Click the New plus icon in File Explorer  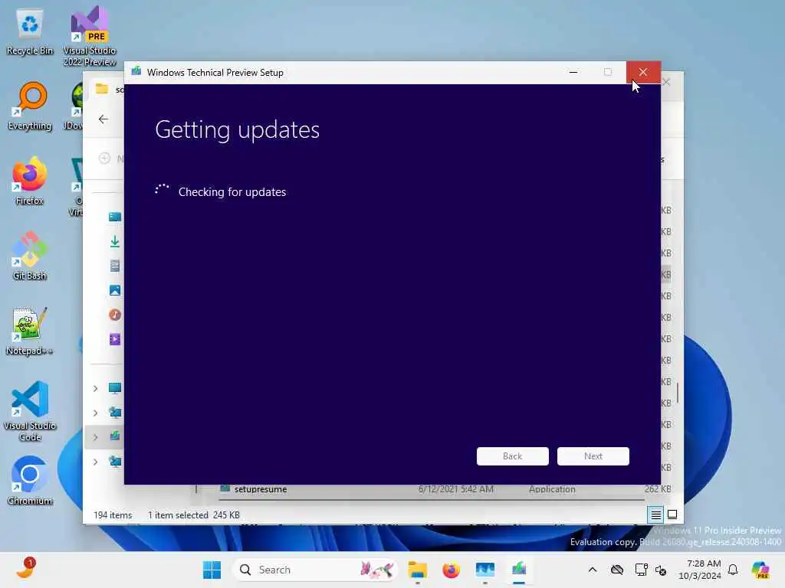[x=104, y=158]
